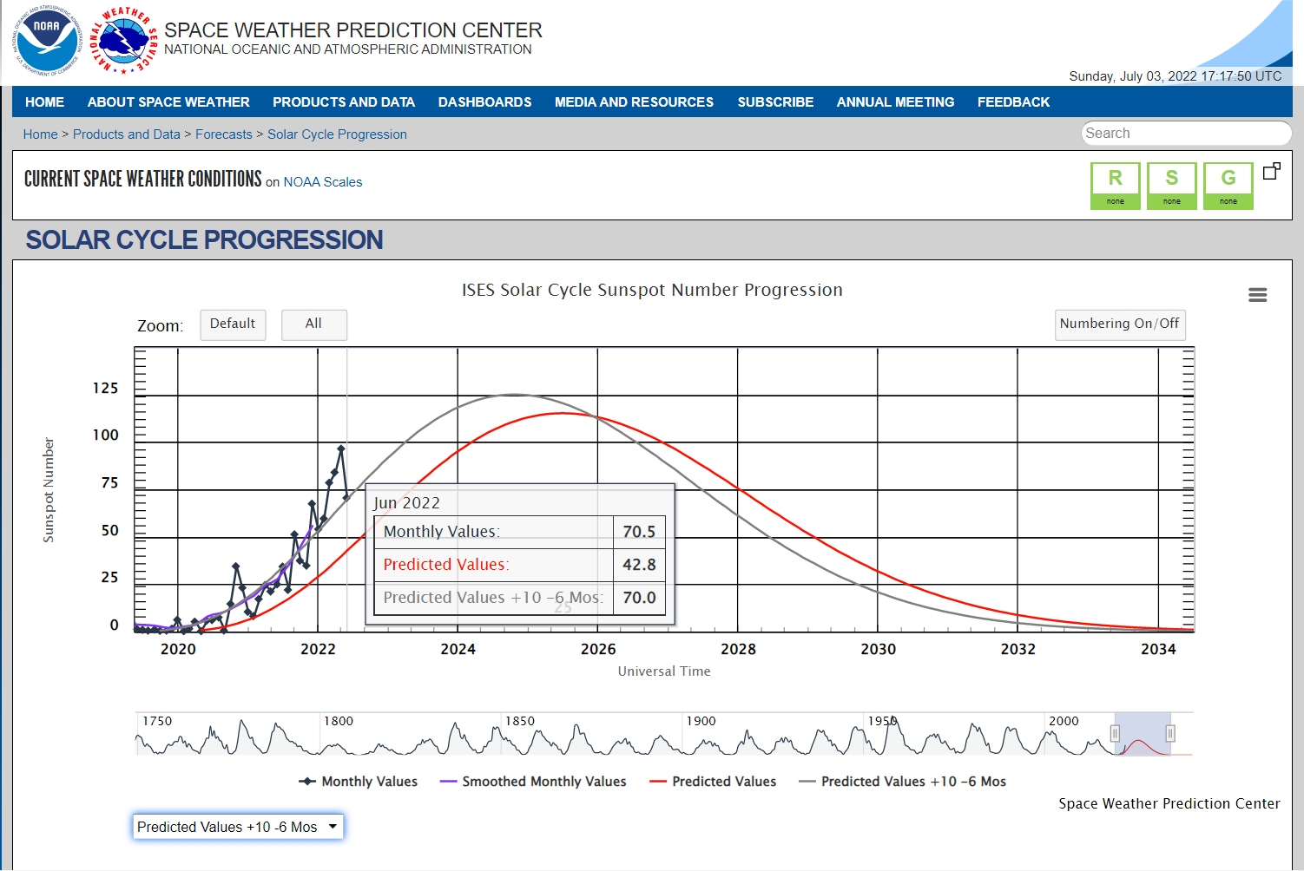The image size is (1304, 871).
Task: Click the 2000 navigator year label
Action: click(x=1064, y=721)
